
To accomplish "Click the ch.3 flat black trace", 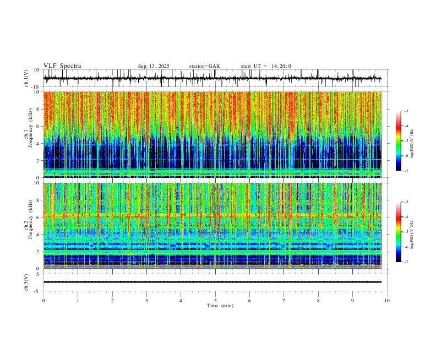I will click(x=212, y=282).
